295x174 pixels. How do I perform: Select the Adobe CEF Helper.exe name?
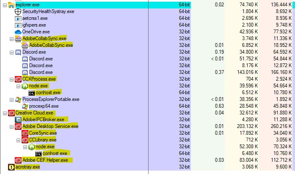coord(45,160)
